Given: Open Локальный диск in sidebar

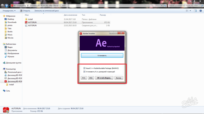Looking at the screenshot, I should [15, 72].
